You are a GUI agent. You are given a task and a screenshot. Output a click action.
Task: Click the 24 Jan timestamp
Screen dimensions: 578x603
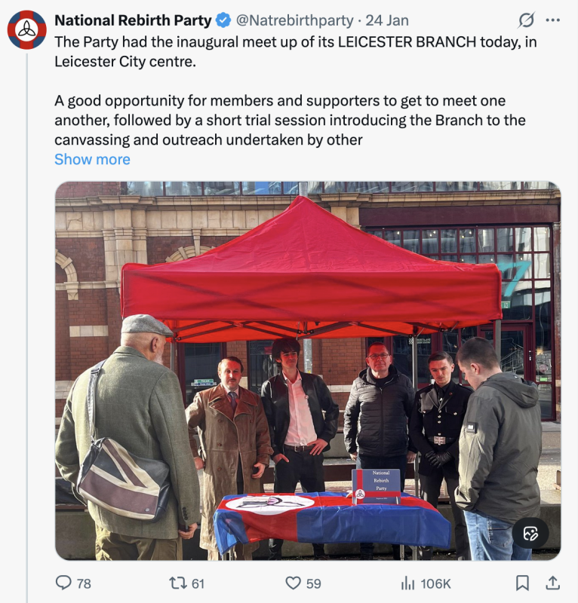pyautogui.click(x=387, y=20)
